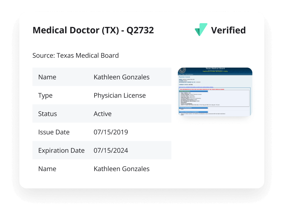Click the Texas seal logo in thumbnail

[x=183, y=70]
